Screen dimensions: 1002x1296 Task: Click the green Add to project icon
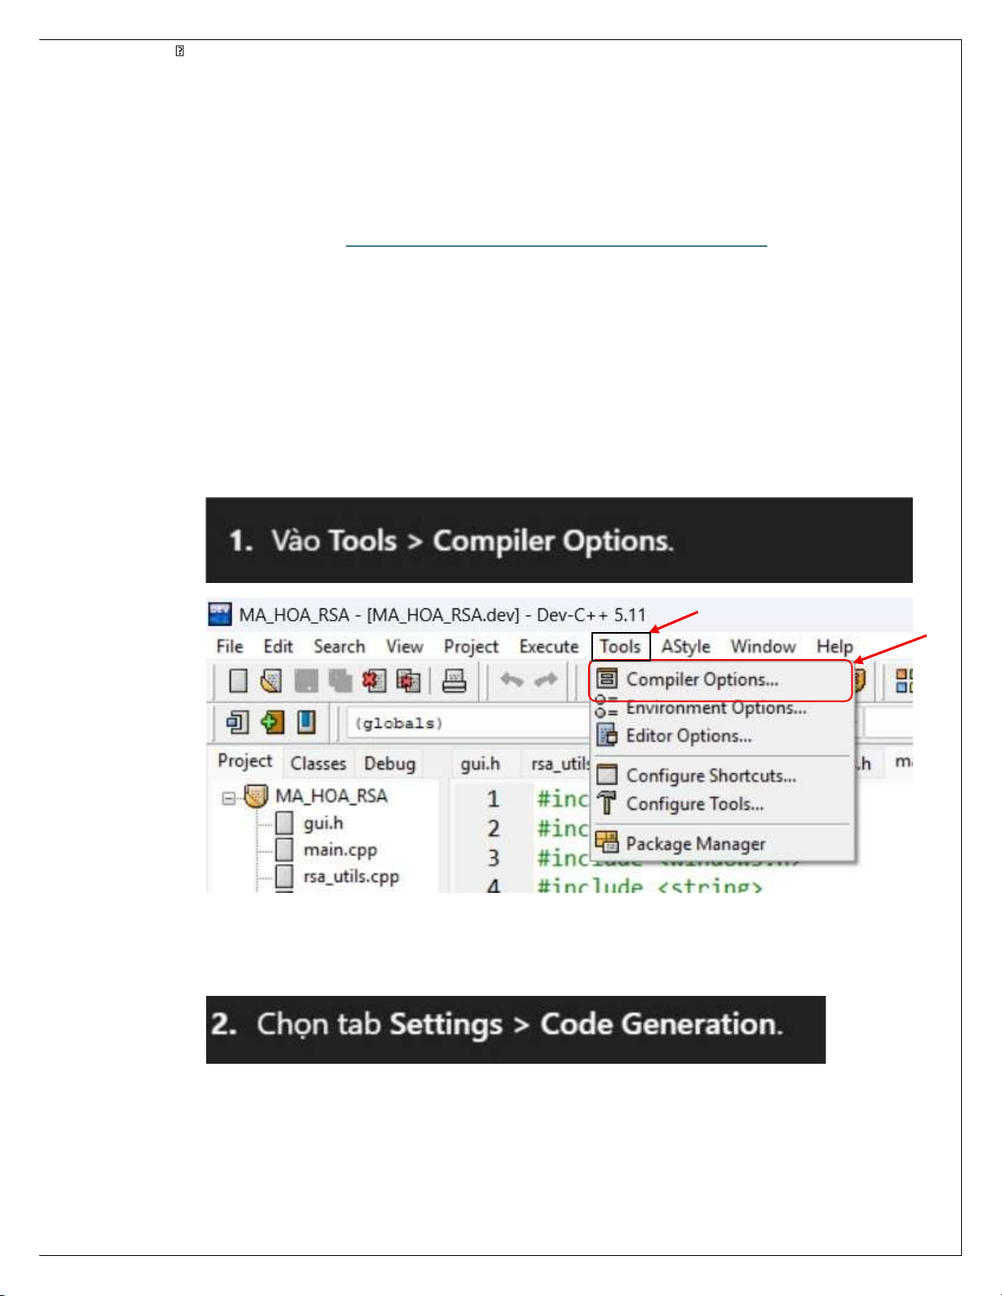[x=272, y=722]
